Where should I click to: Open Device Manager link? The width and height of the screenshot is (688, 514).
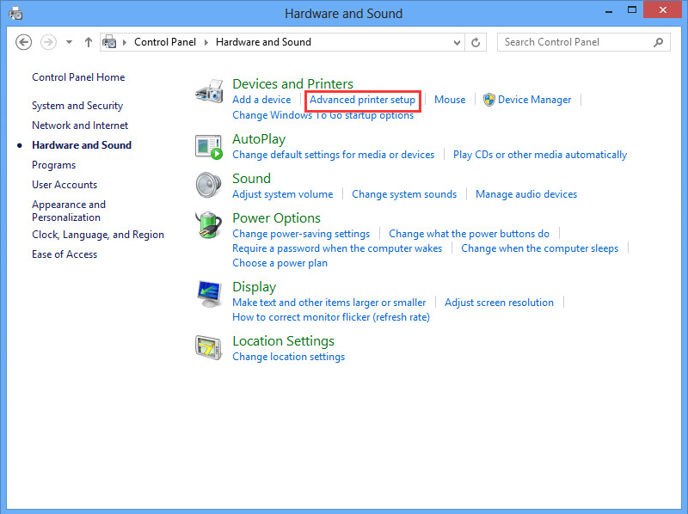coord(534,100)
